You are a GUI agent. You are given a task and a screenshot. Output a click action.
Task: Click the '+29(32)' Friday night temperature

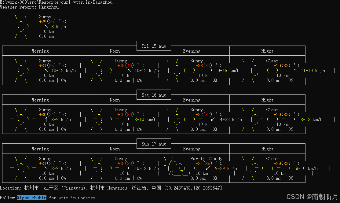click(282, 65)
